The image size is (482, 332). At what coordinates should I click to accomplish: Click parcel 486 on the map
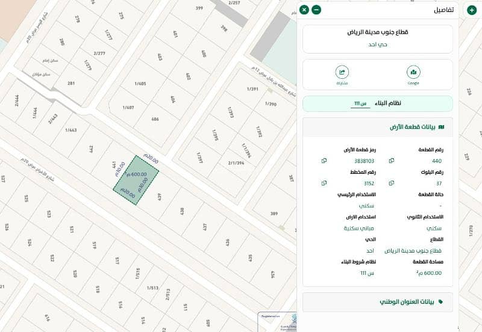(x=155, y=119)
